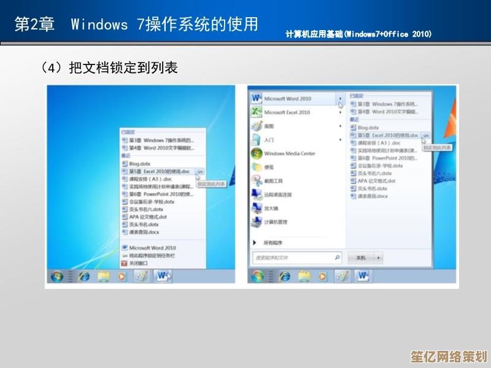Open the Explorer folder on the Start-menu screenshot taskbar
The image size is (491, 368).
[304, 276]
